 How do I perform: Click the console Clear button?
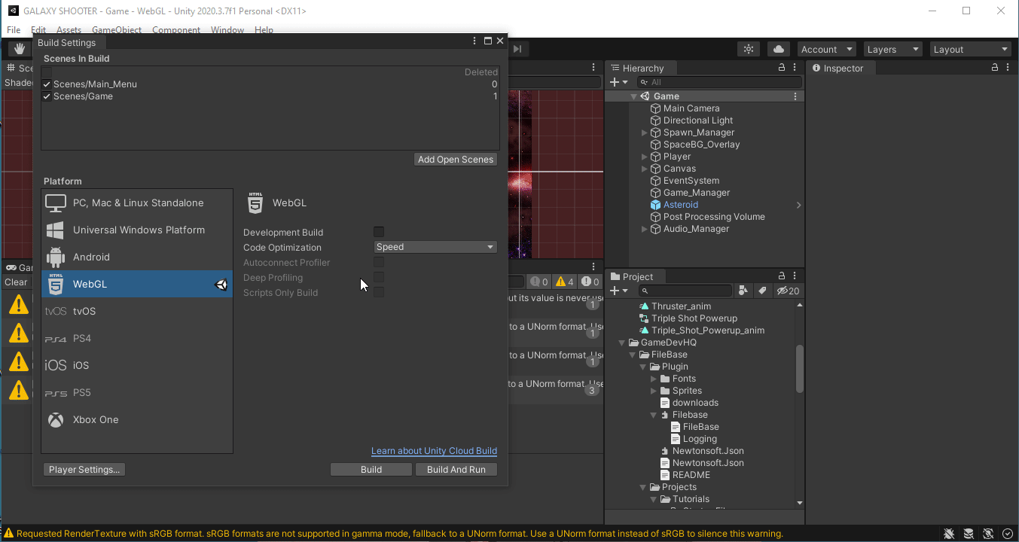[x=16, y=282]
